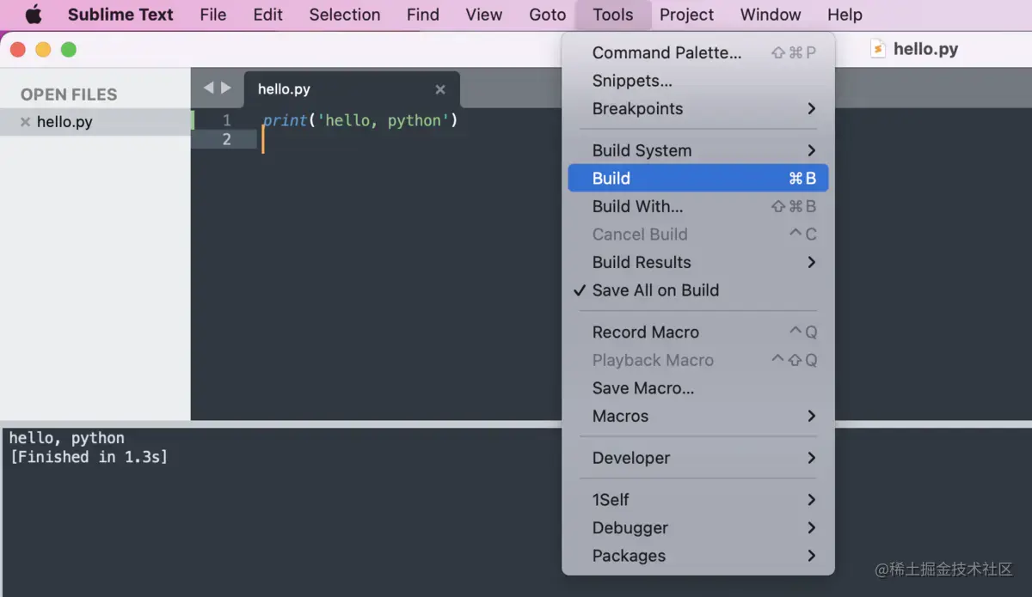Select hello.py in Open Files list
The height and width of the screenshot is (597, 1032).
64,122
